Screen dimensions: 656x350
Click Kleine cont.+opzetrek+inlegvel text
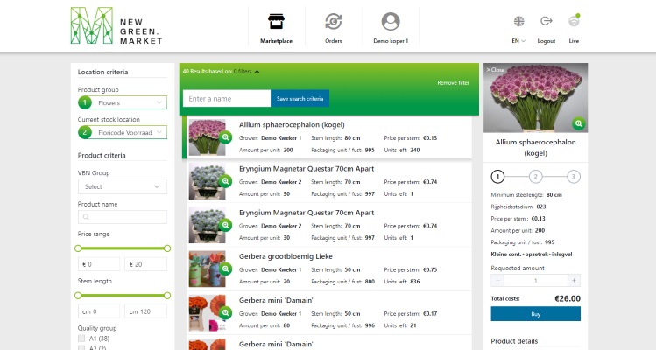(x=532, y=255)
